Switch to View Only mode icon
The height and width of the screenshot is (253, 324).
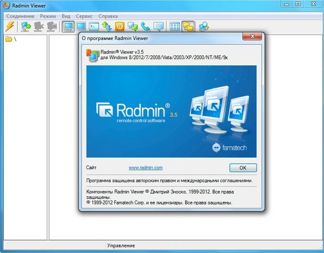tap(81, 26)
